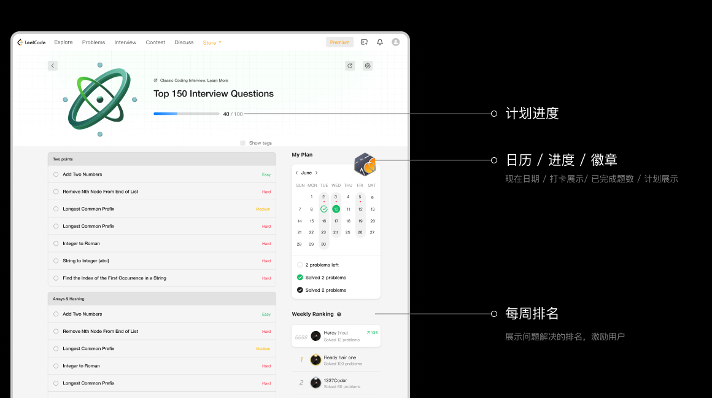Open the Problems menu

tap(93, 42)
